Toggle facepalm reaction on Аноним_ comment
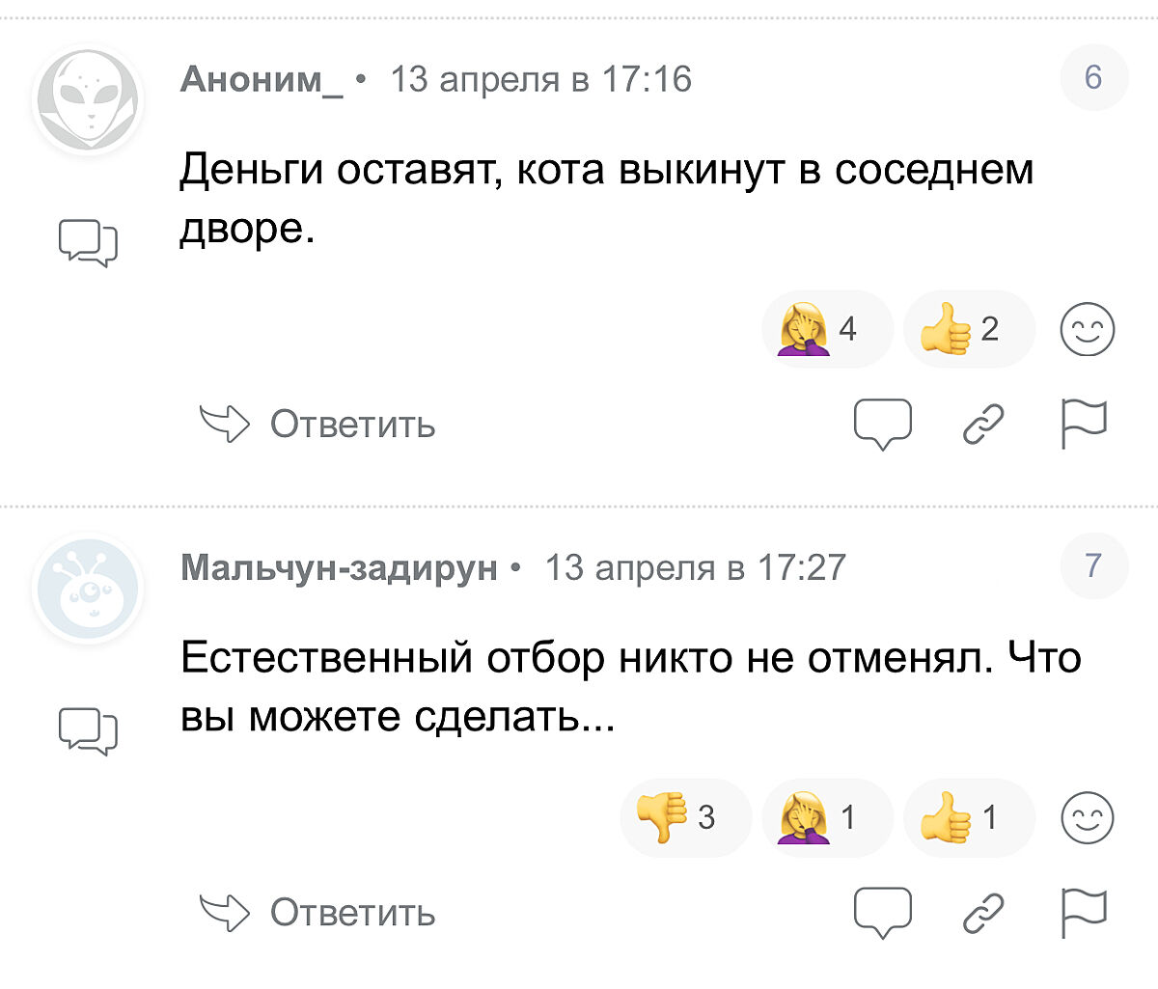The height and width of the screenshot is (989, 1158). tap(827, 329)
